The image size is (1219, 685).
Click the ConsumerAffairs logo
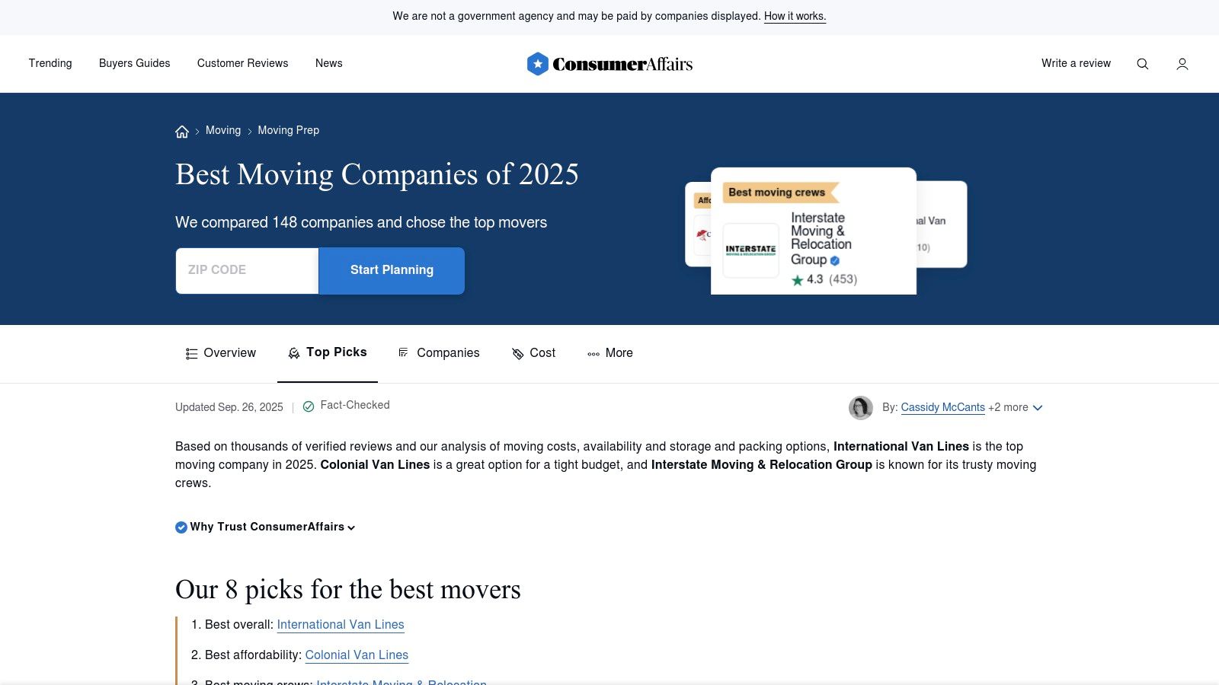pos(609,64)
